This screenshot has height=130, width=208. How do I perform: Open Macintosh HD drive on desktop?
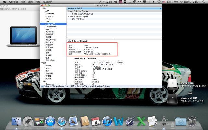173,99
